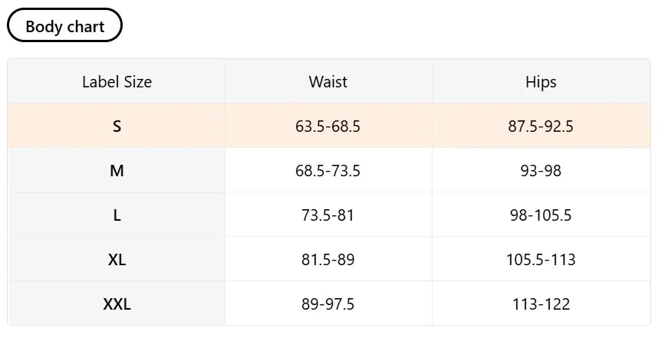Click the Waist column header

328,82
